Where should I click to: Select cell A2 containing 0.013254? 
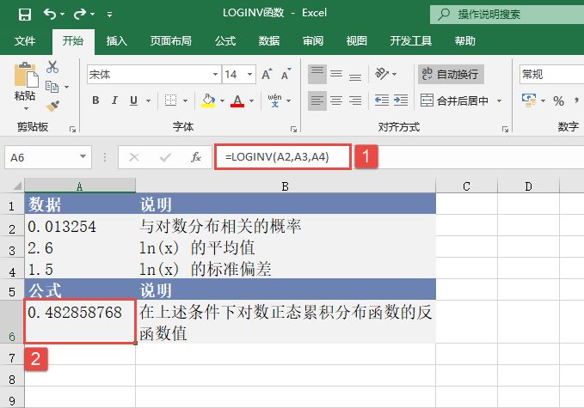click(79, 227)
